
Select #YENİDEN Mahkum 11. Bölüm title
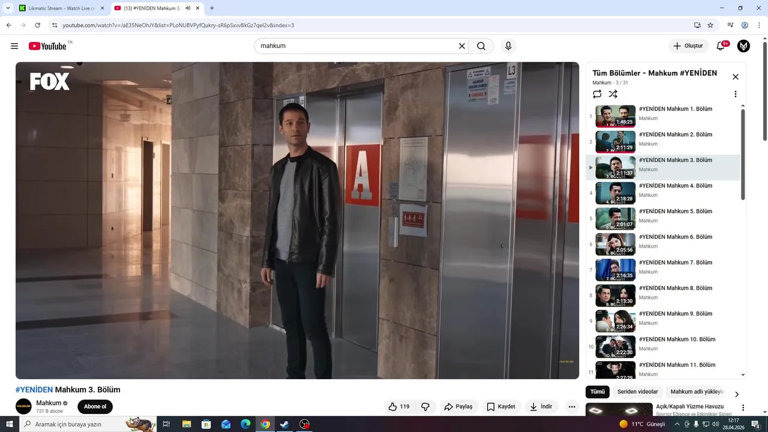coord(677,365)
